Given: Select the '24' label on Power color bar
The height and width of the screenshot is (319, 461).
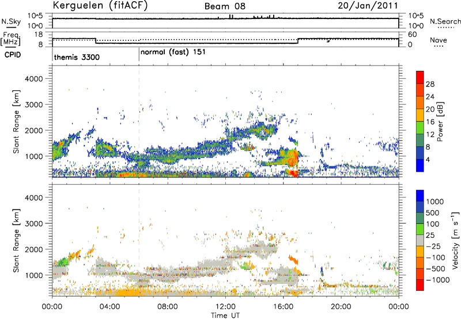Looking at the screenshot, I should (430, 97).
